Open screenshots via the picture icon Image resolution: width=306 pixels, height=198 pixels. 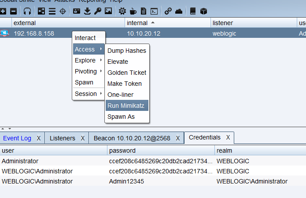(x=108, y=11)
